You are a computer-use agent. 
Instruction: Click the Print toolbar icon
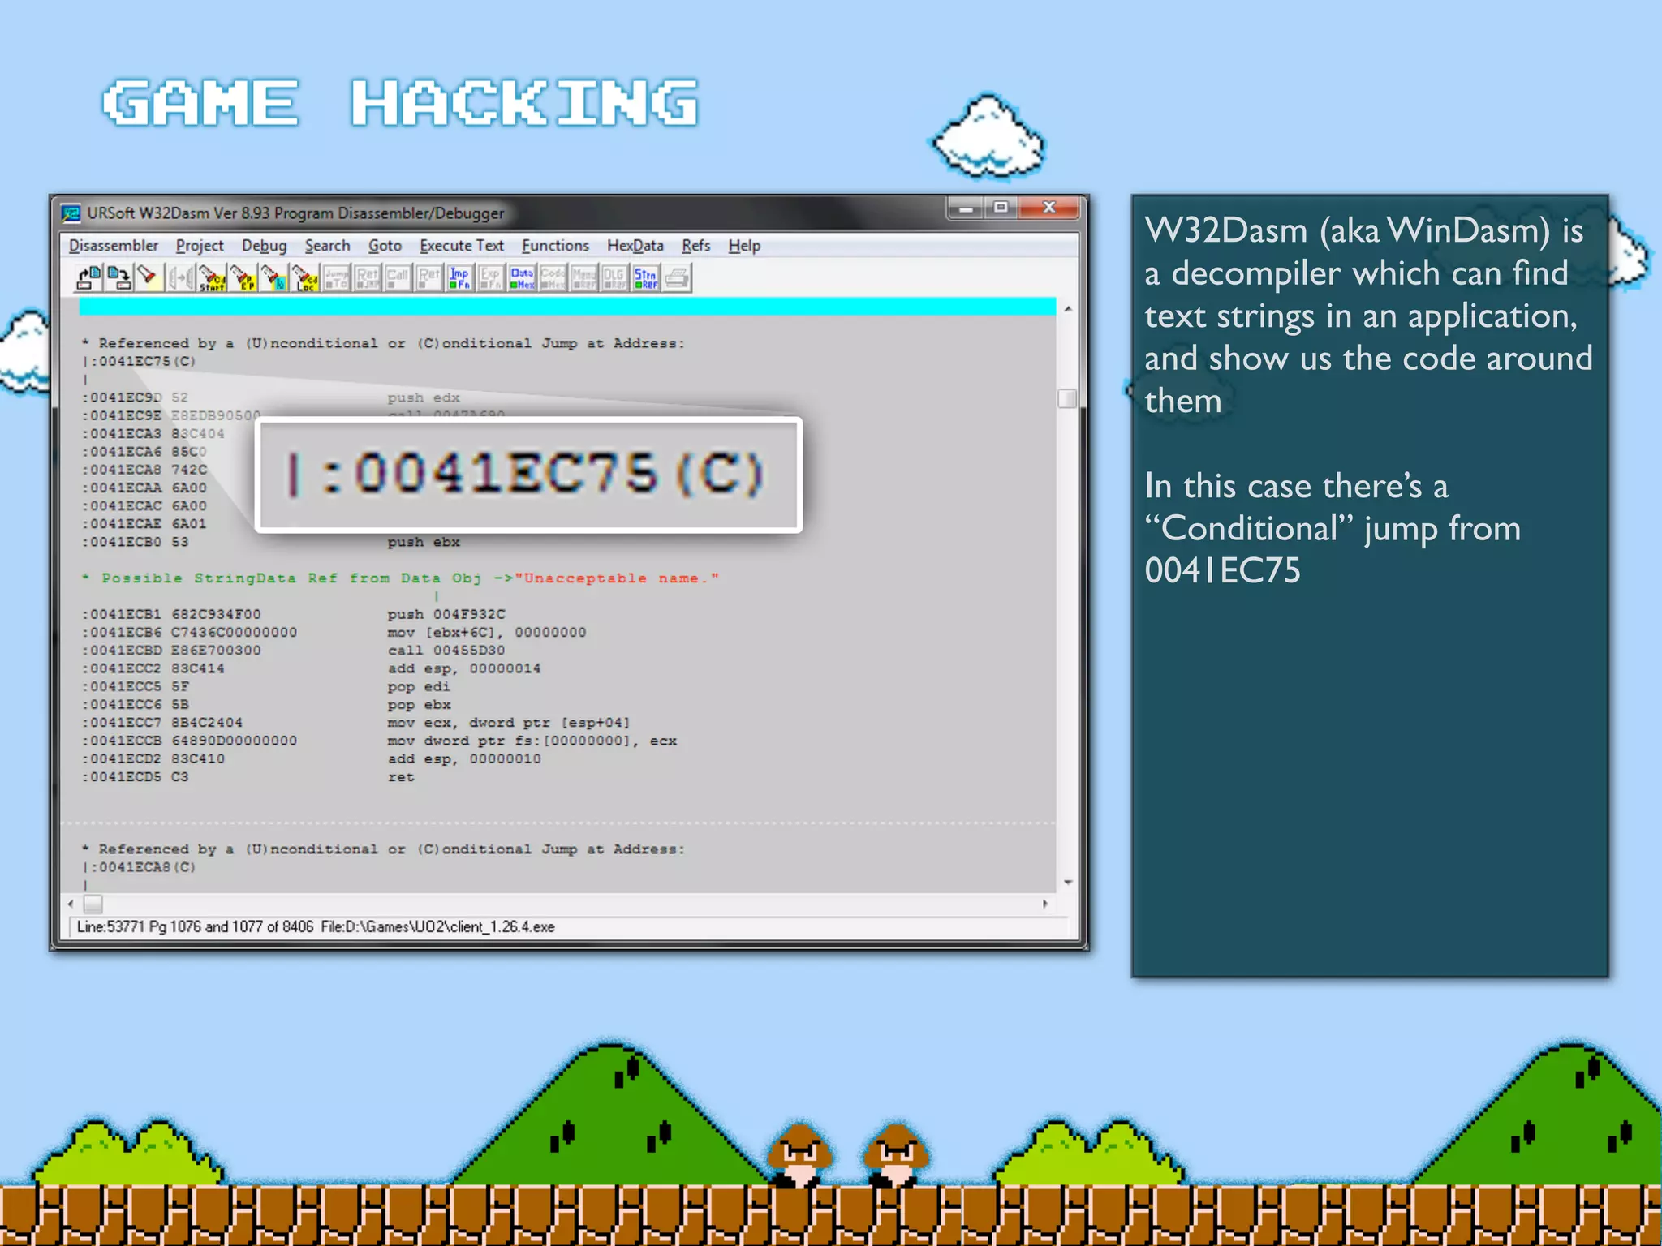click(x=677, y=278)
